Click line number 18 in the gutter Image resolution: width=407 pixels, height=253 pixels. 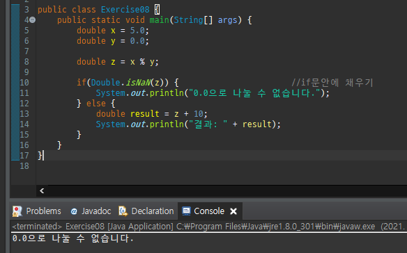pos(24,166)
